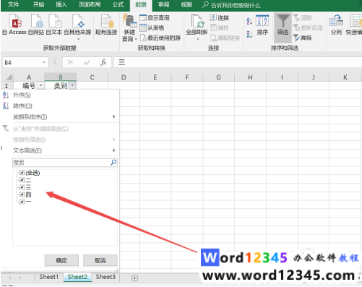The image size is (362, 287).
Task: Switch to the 页面布局 page layout tab
Action: pyautogui.click(x=90, y=4)
